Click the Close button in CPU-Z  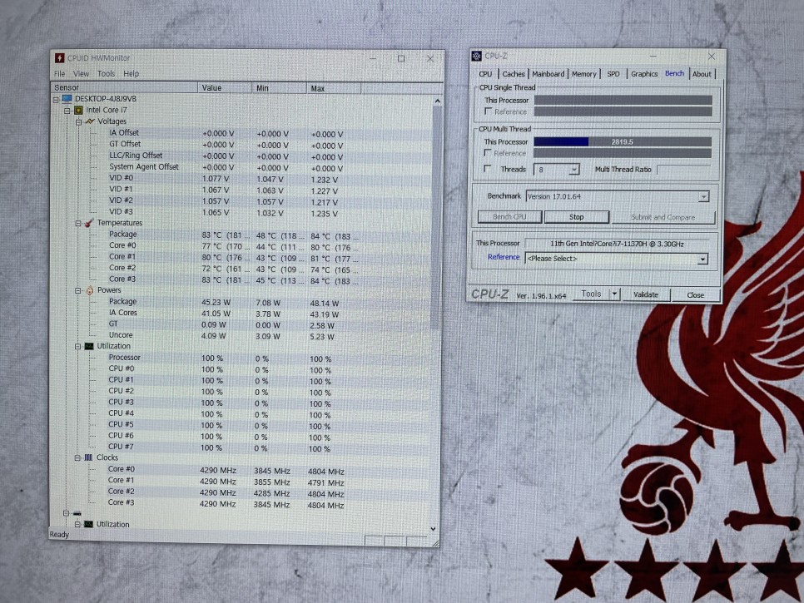pos(695,295)
